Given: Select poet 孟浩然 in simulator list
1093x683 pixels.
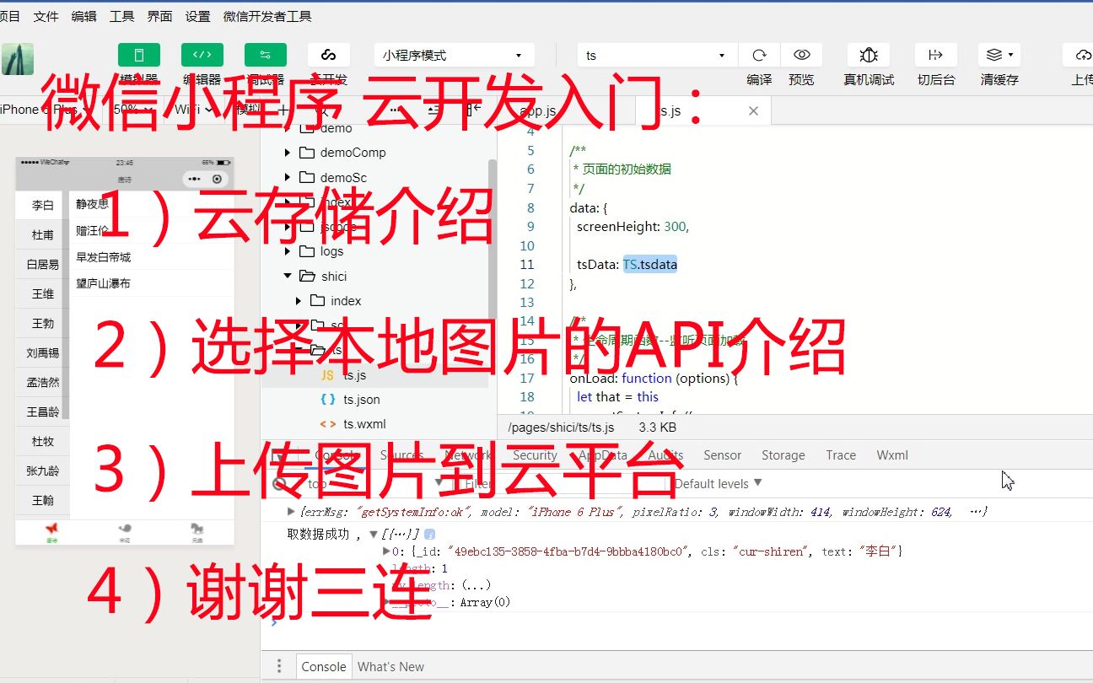Looking at the screenshot, I should (x=43, y=382).
